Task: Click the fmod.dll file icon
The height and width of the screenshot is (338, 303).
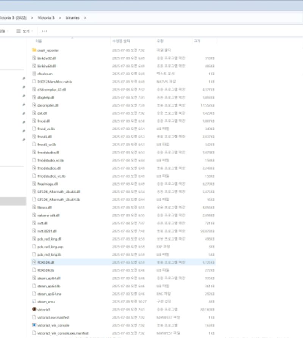Action: click(x=34, y=121)
